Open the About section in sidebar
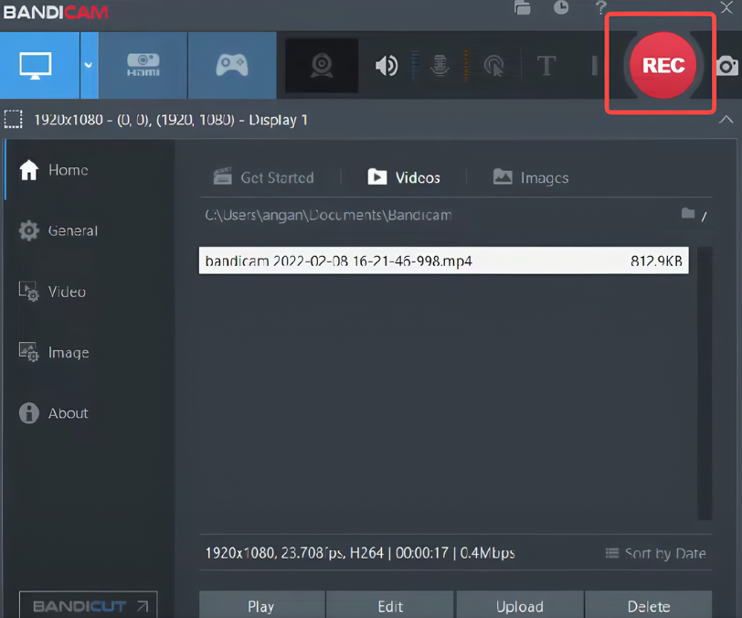Viewport: 742px width, 618px height. [54, 413]
